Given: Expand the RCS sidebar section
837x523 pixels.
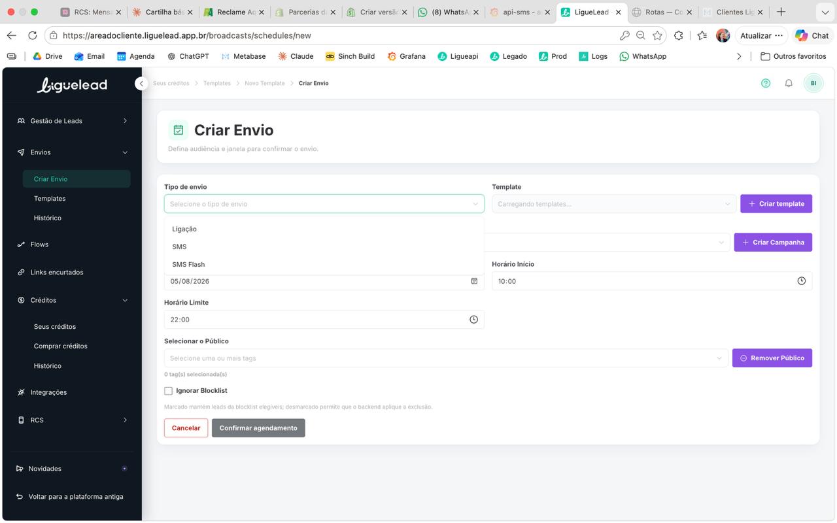Looking at the screenshot, I should click(73, 420).
